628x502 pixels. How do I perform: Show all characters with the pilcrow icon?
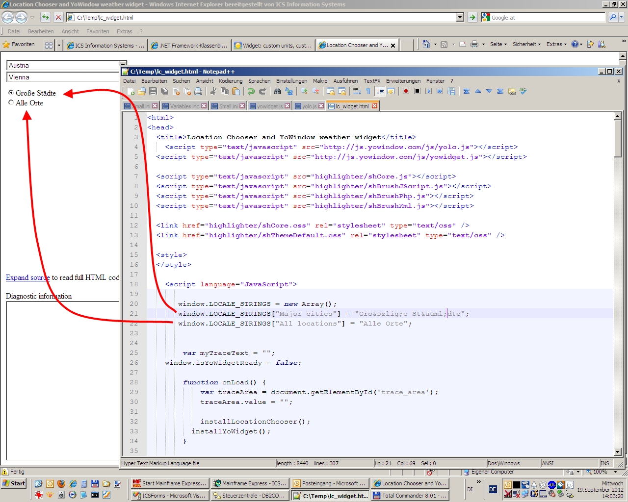click(368, 92)
